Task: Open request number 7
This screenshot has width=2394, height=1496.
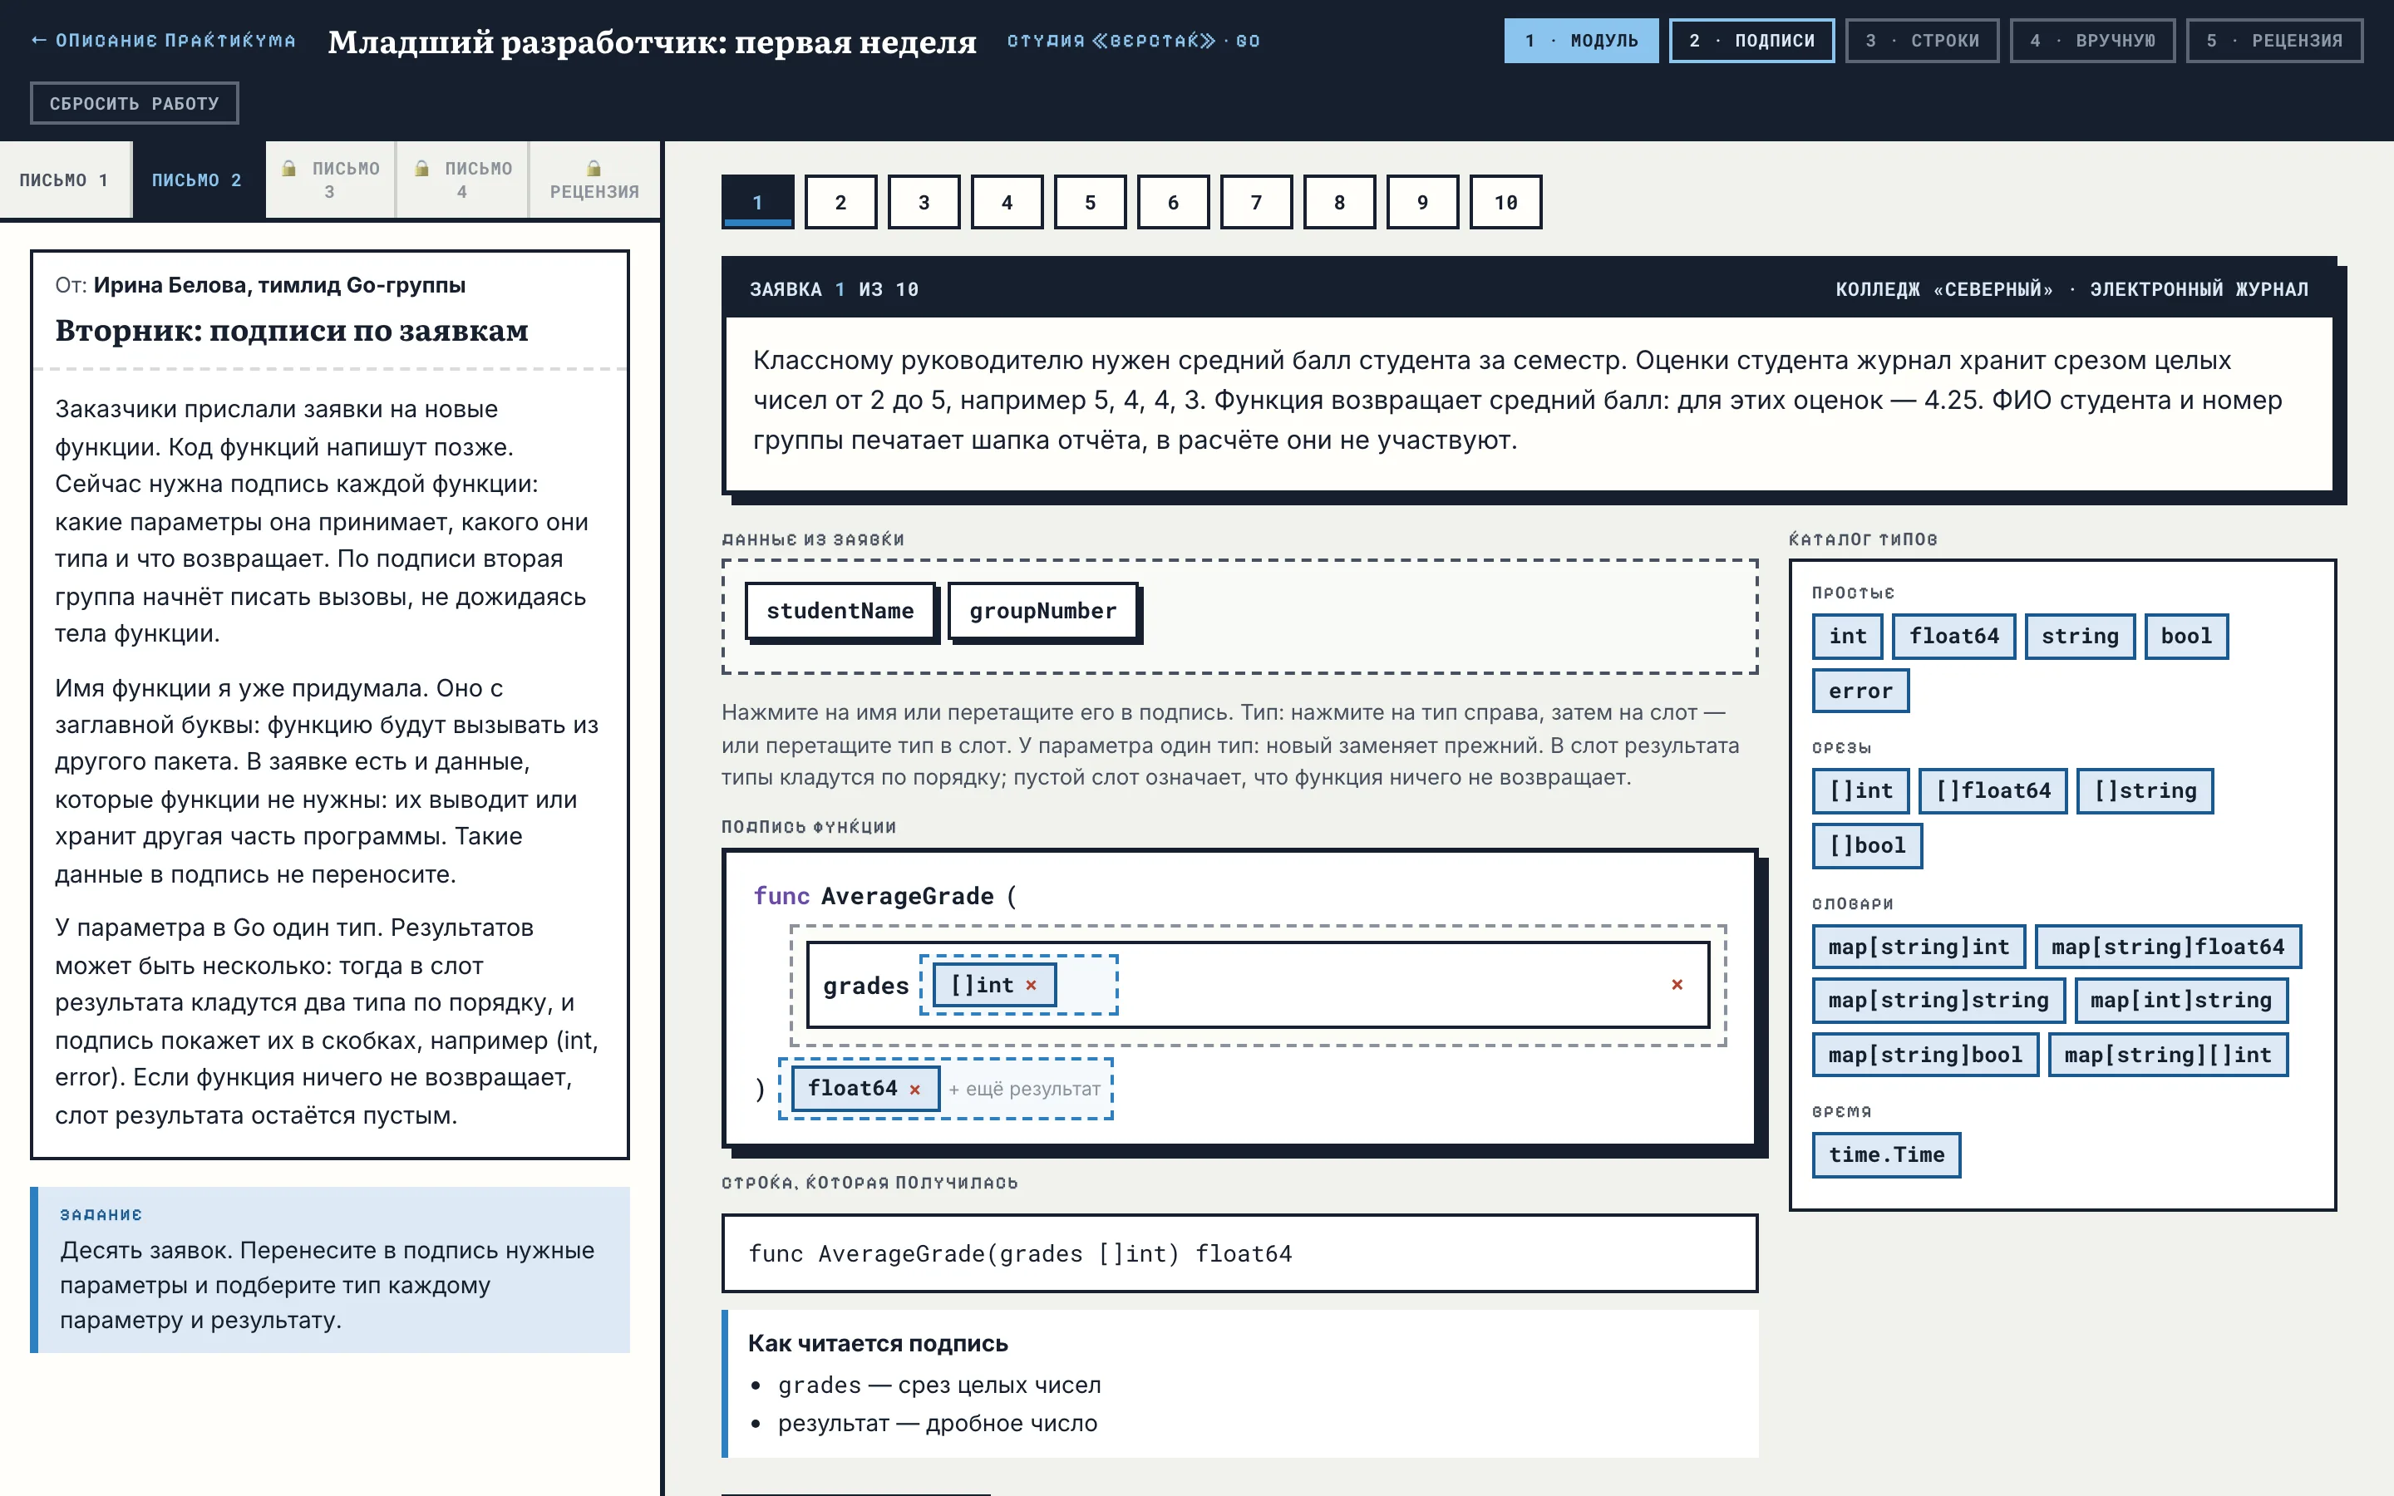Action: pyautogui.click(x=1256, y=203)
